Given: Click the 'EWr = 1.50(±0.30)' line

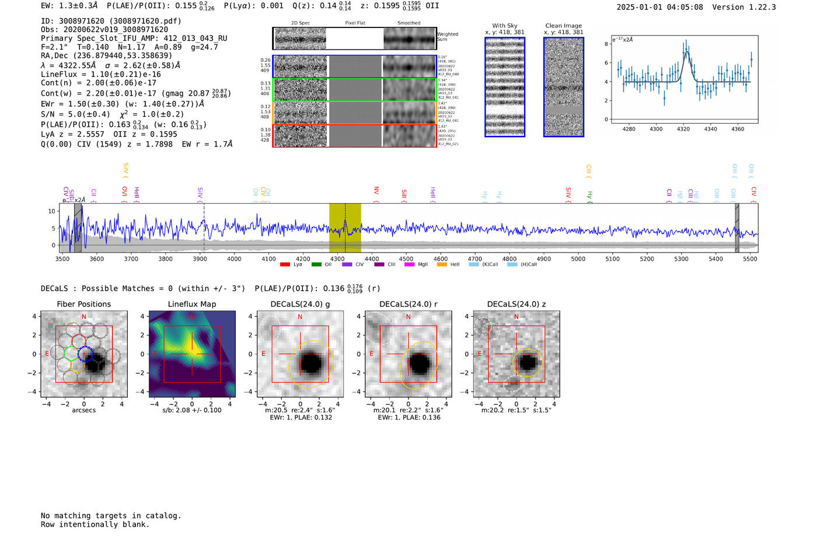Looking at the screenshot, I should pos(123,104).
